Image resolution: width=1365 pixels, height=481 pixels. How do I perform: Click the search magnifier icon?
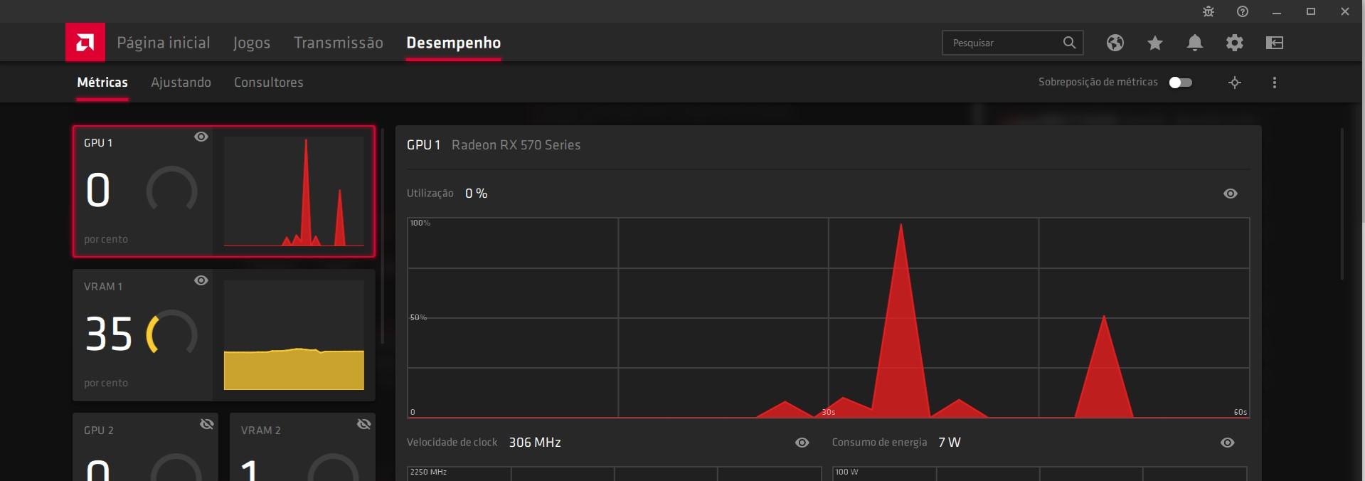tap(1069, 43)
